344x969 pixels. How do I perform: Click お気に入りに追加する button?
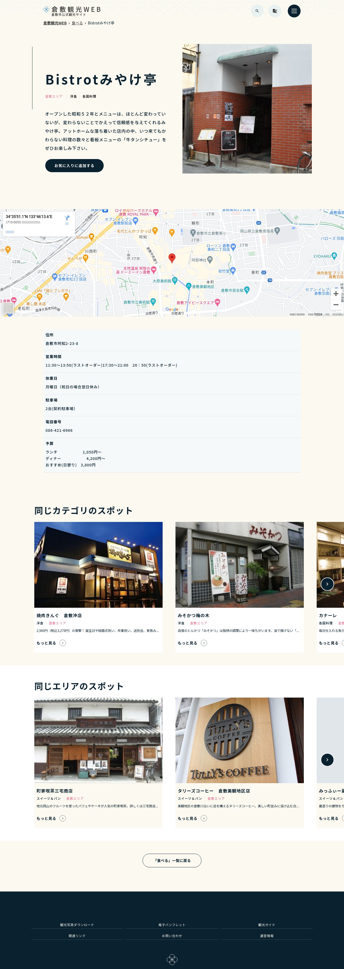tap(74, 165)
